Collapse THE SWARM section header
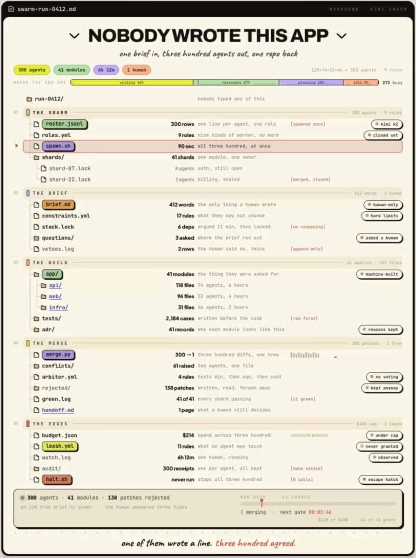The image size is (416, 558). (213, 113)
